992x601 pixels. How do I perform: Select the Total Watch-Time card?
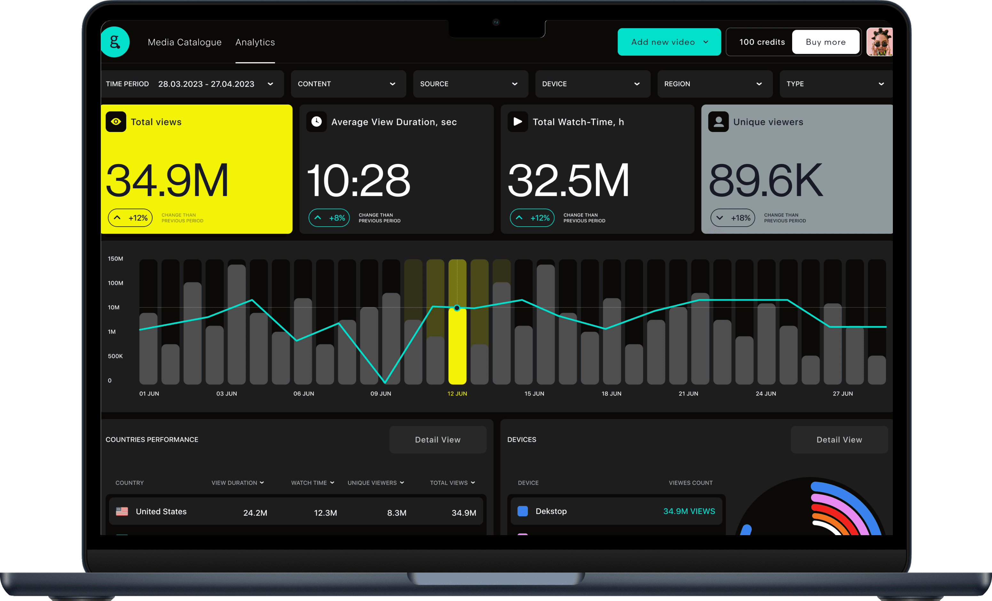point(597,169)
